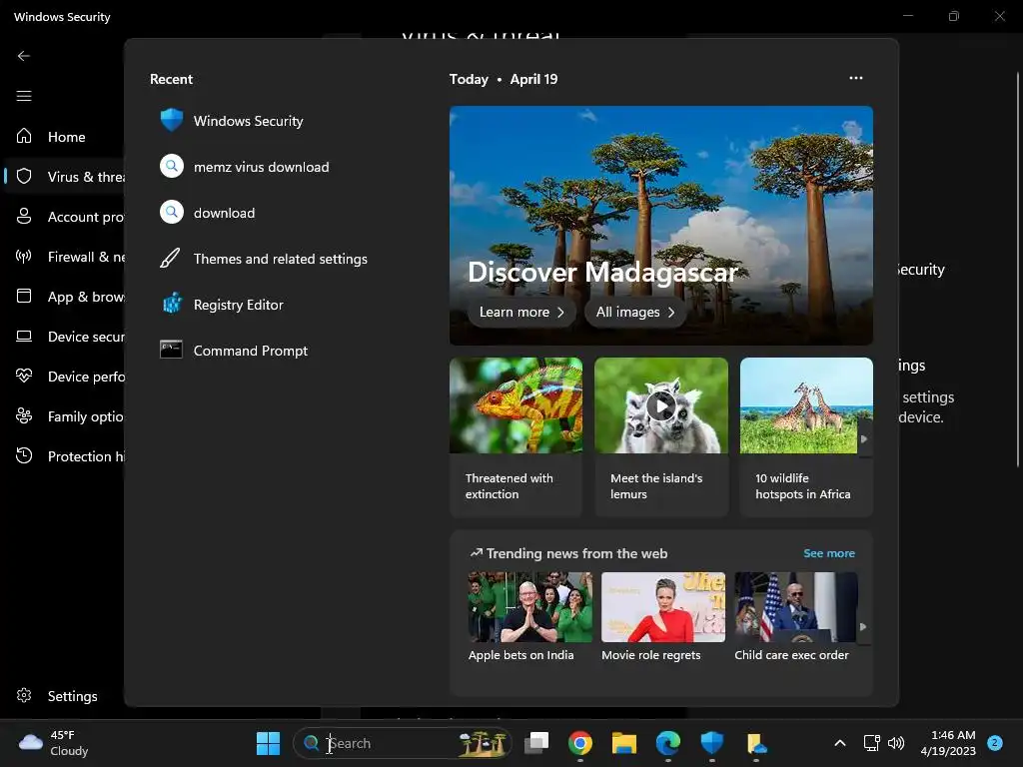Open 'Child care exec order' news story
The height and width of the screenshot is (767, 1023).
pos(795,617)
